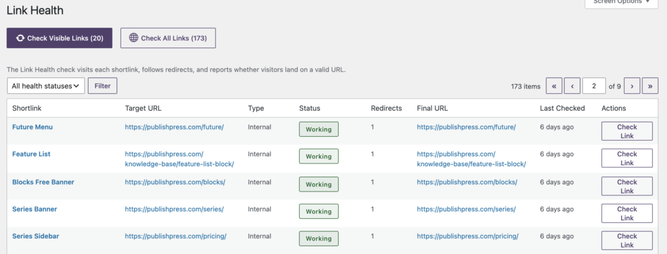Image resolution: width=667 pixels, height=254 pixels.
Task: Click the redirect count in Series Banner row
Action: (373, 209)
